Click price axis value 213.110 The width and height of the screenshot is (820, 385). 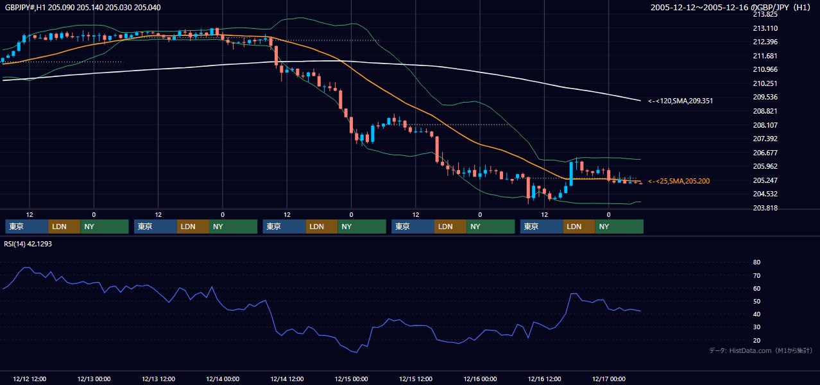point(765,28)
